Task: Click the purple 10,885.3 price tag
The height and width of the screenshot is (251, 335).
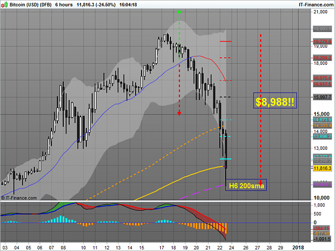Action: 322,184
